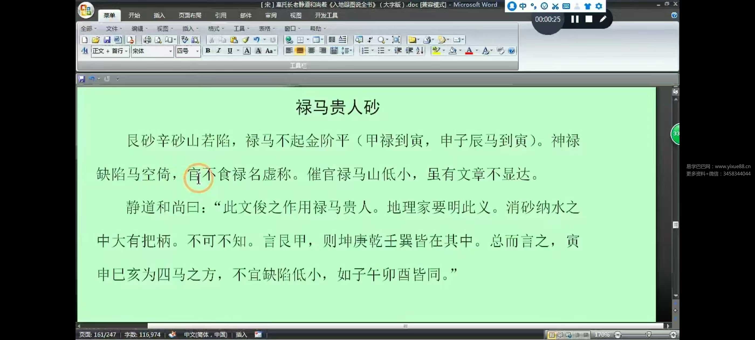Click the Format Painter brush icon
755x340 pixels.
[x=245, y=40]
